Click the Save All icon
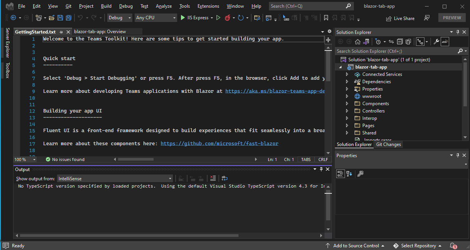 click(x=68, y=18)
